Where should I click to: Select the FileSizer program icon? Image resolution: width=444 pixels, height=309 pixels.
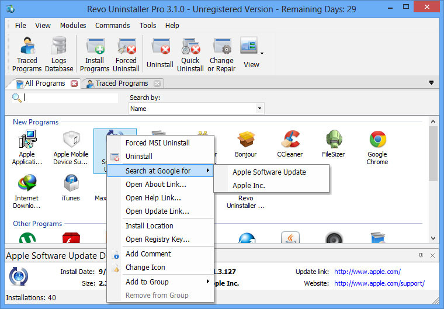click(x=333, y=146)
